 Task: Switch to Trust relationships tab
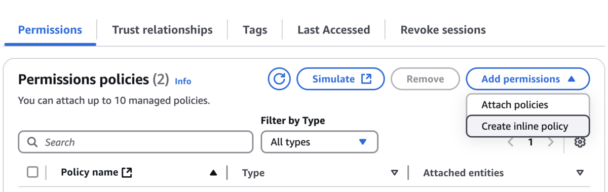coord(162,30)
